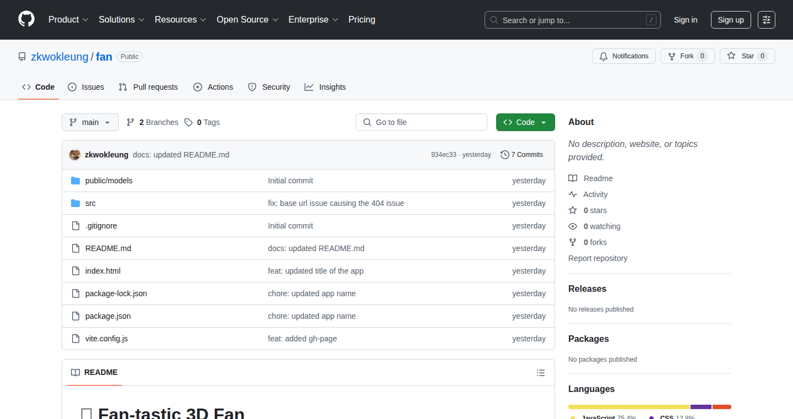This screenshot has height=419, width=793.
Task: Click the red language bar segment
Action: pyautogui.click(x=722, y=407)
